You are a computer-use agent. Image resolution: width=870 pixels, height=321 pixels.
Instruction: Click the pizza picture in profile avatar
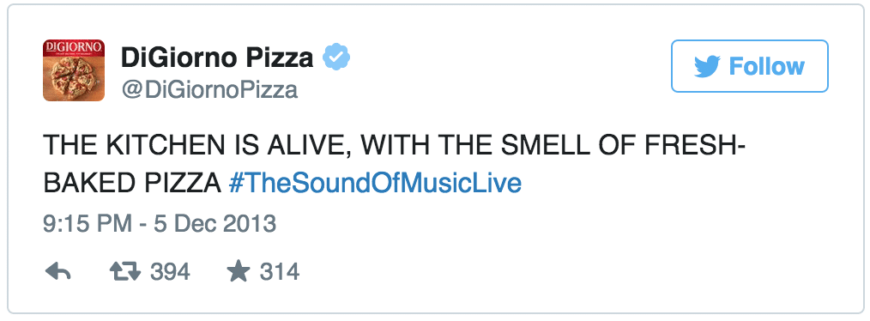tap(73, 78)
